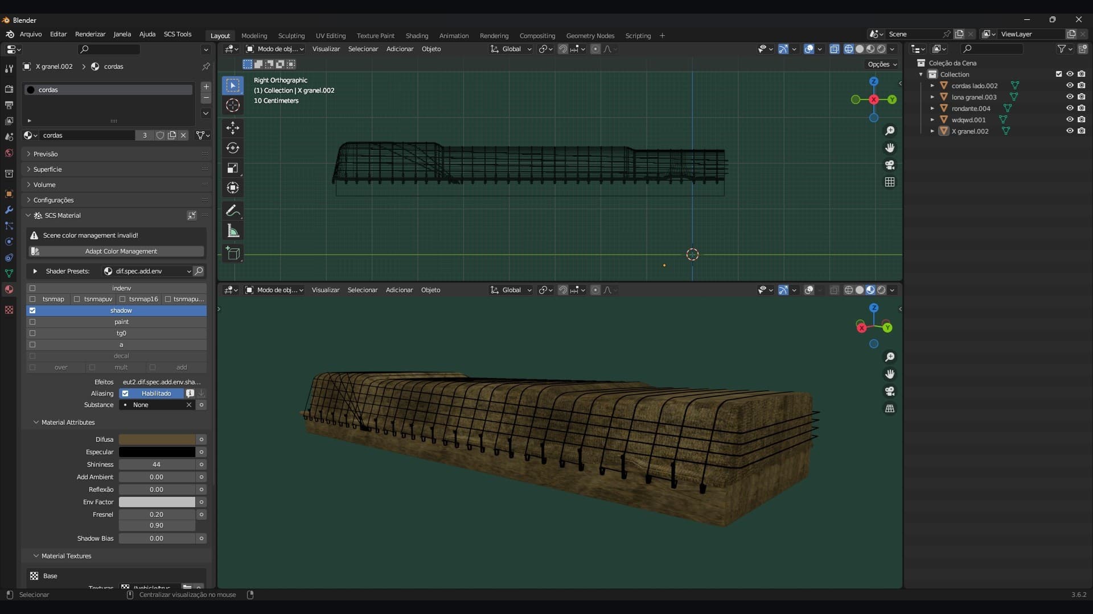This screenshot has width=1093, height=614.
Task: Click the Shininess value field
Action: pos(157,464)
